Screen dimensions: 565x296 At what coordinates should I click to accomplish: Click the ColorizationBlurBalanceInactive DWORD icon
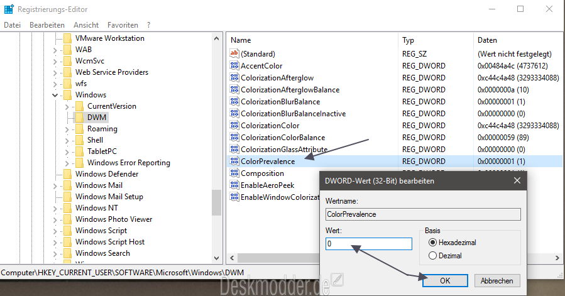(234, 113)
